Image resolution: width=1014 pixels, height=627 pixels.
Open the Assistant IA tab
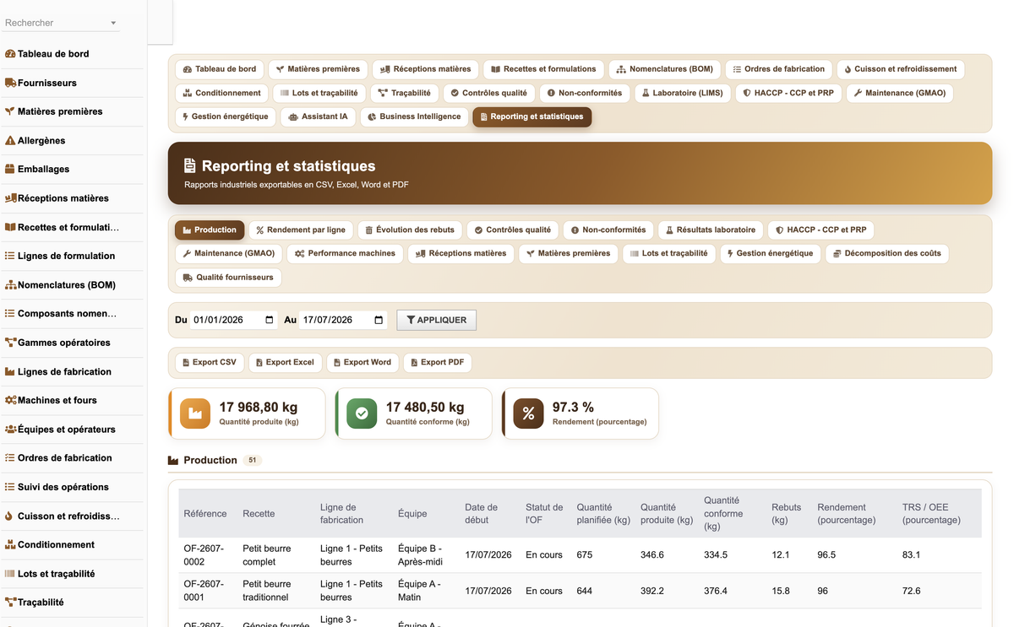[318, 116]
